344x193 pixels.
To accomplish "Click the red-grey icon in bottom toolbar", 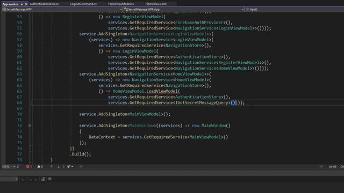I will pyautogui.click(x=43, y=179).
